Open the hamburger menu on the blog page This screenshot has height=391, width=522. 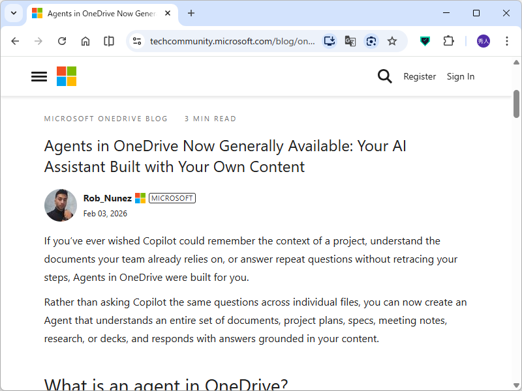pos(38,76)
